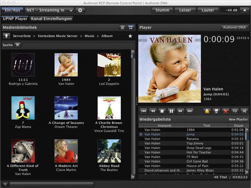Lower volume with Leiser
This screenshot has height=188, width=251.
point(185,10)
